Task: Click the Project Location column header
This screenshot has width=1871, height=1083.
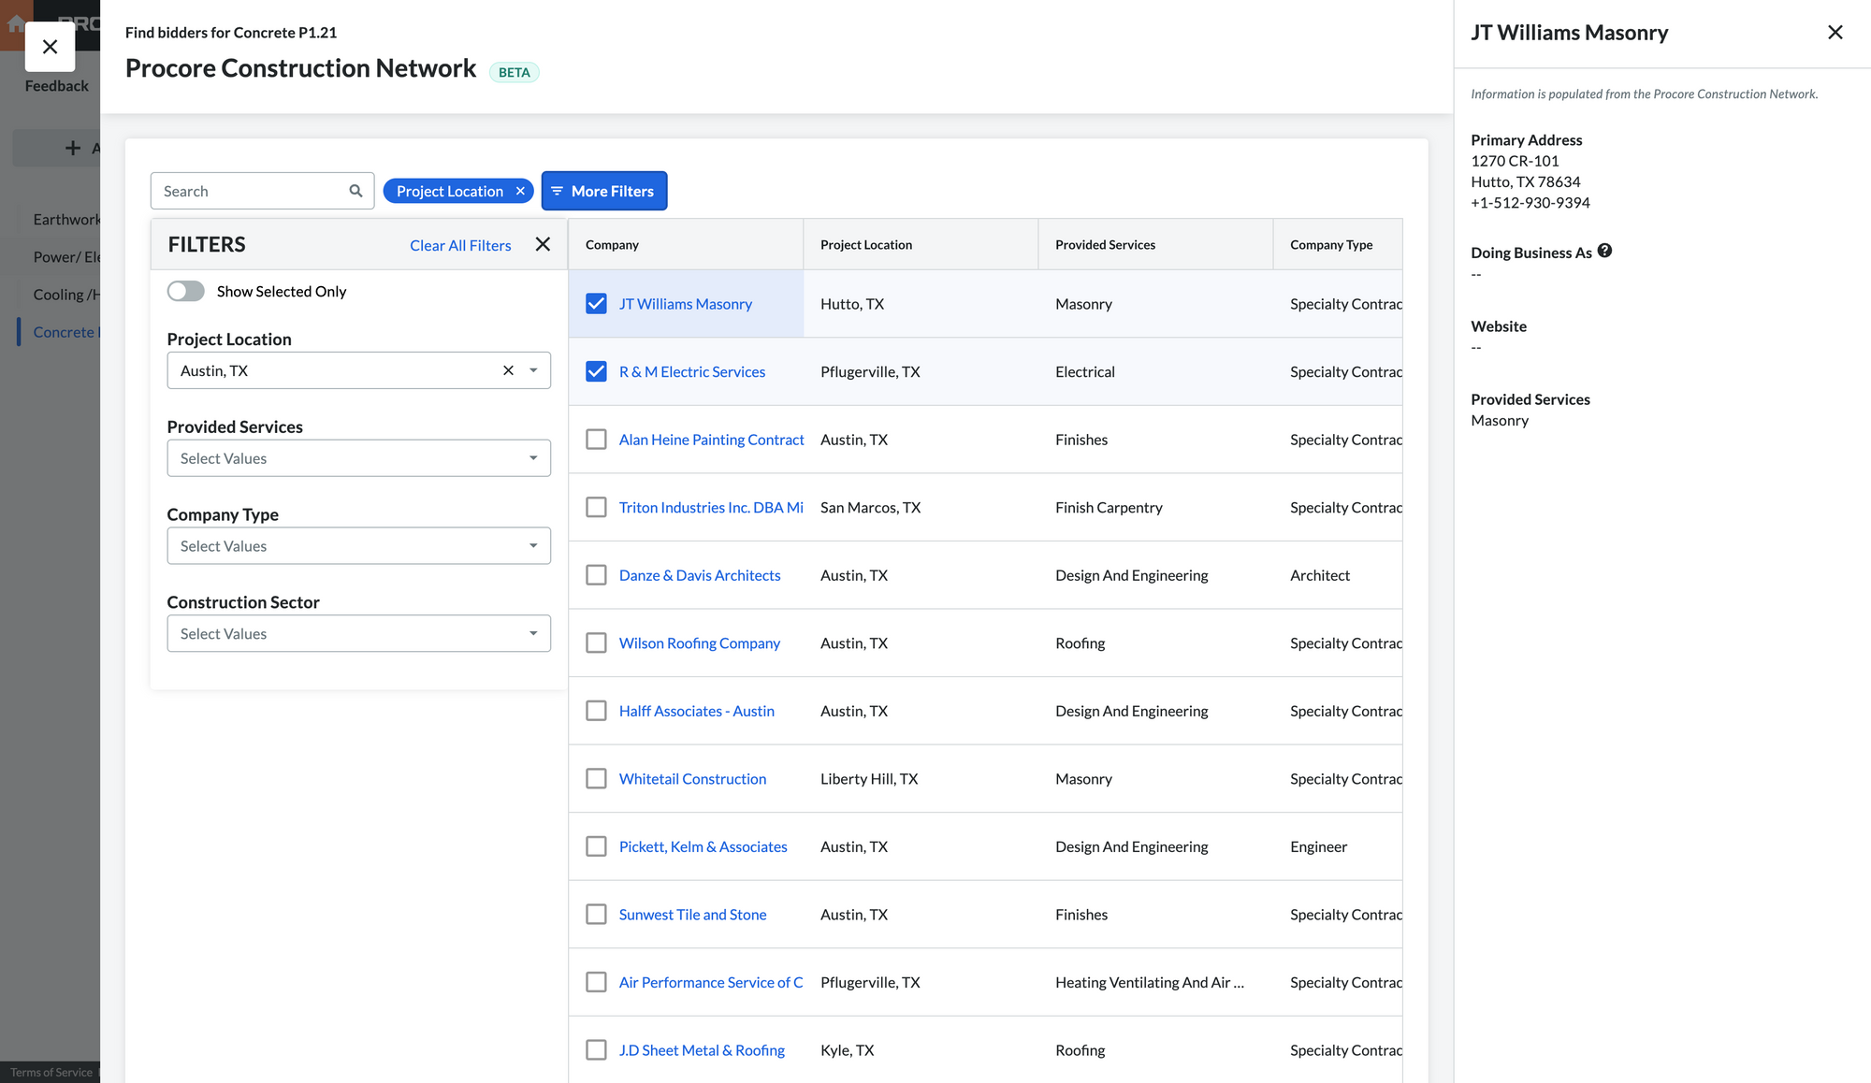Action: pos(865,245)
